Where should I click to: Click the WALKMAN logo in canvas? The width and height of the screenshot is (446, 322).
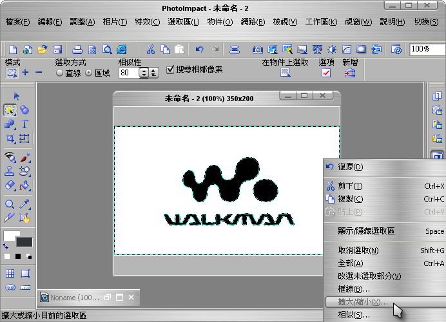229,192
